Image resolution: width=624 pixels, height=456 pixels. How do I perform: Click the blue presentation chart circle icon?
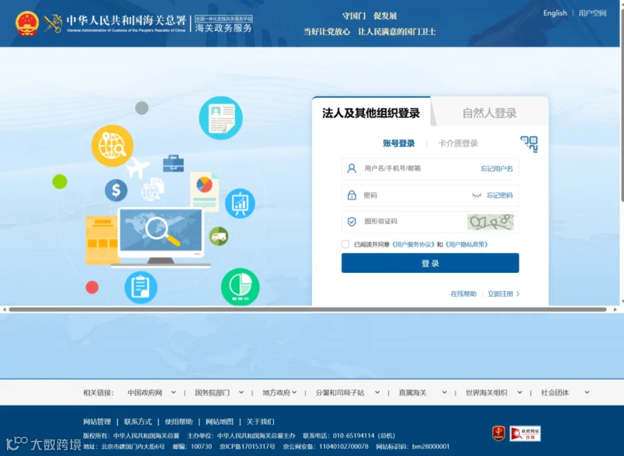[x=240, y=203]
